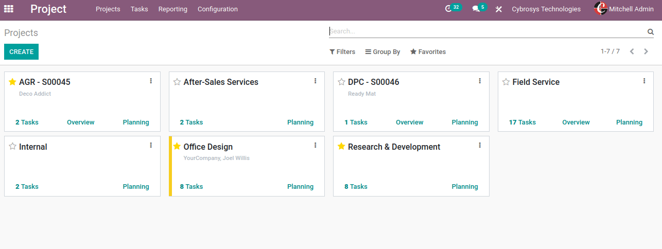This screenshot has width=662, height=249.
Task: Click Ready Mat customer text
Action: (362, 94)
